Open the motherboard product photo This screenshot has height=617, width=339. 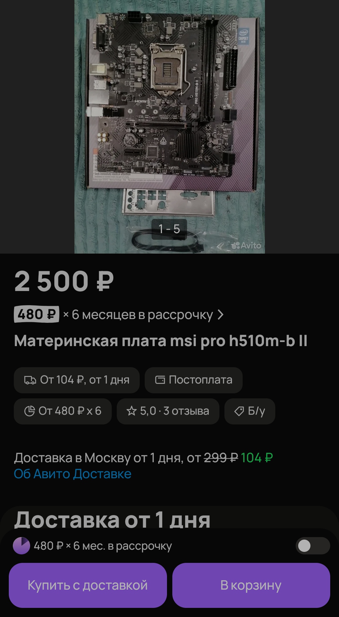[x=169, y=126]
